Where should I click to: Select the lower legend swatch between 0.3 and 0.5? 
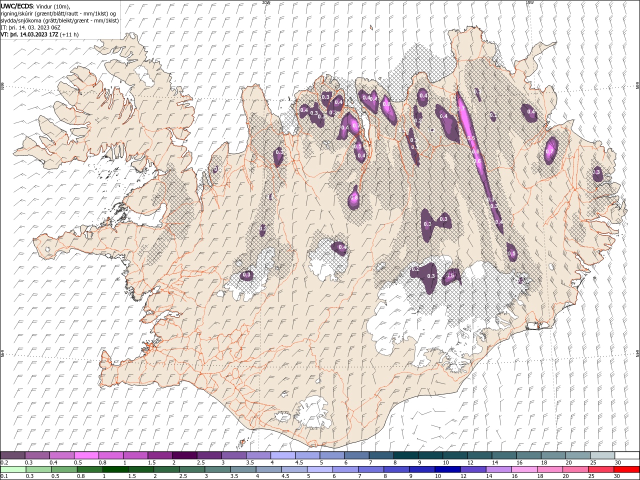[x=38, y=469]
